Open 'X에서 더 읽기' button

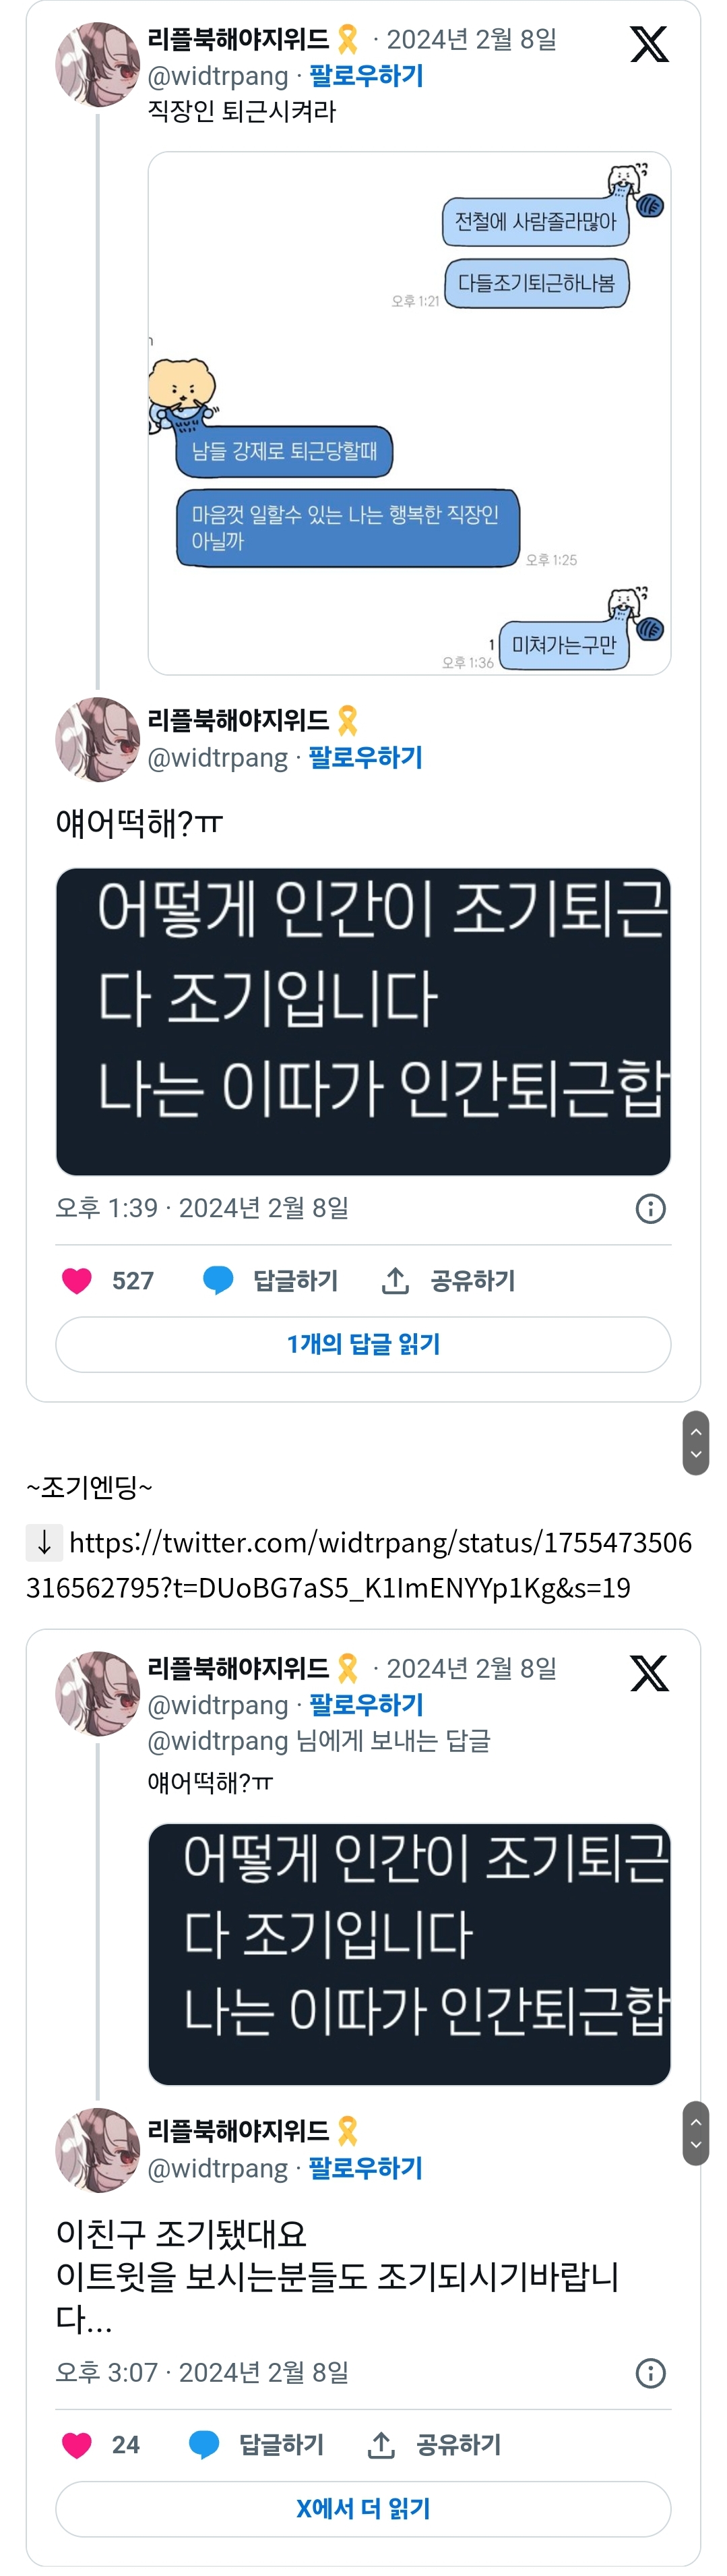(x=364, y=2509)
